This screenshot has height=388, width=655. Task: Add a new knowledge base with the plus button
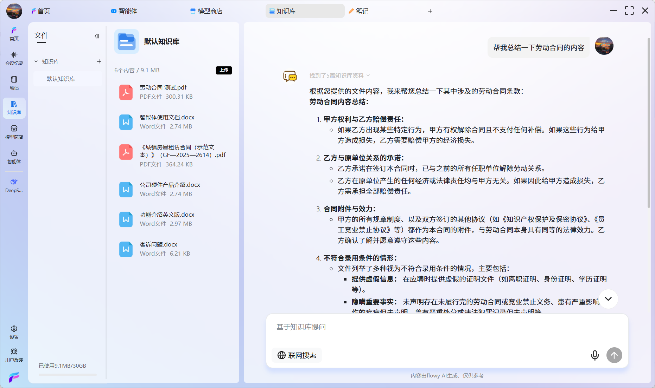99,61
